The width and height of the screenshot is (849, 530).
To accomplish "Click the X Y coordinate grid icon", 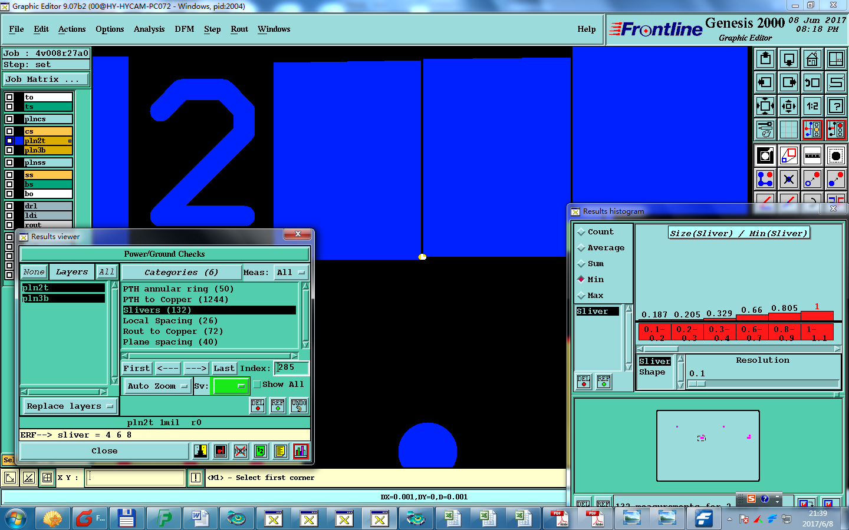I will pyautogui.click(x=47, y=478).
